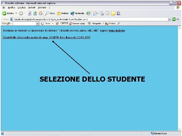Expand the Google search box dropdown
This screenshot has height=136, width=182.
pos(37,24)
